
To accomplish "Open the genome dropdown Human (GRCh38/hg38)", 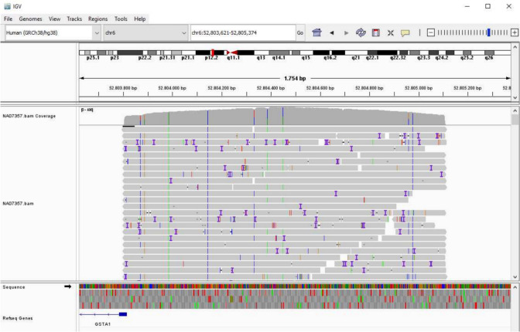I will pos(53,32).
